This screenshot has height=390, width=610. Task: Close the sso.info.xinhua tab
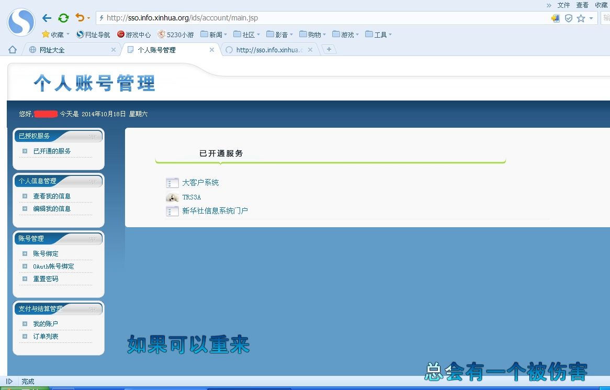click(310, 50)
